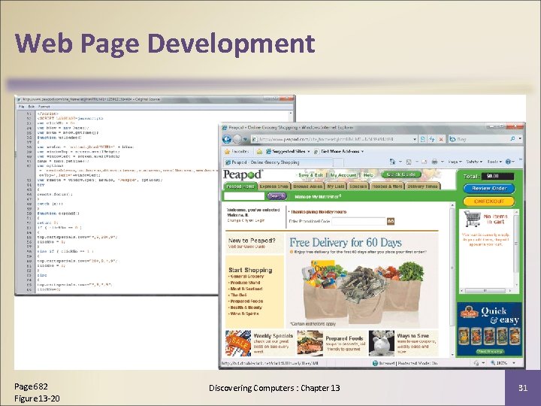Click the red Stop loading icon
Viewport: 541px width, 406px height.
click(x=441, y=139)
